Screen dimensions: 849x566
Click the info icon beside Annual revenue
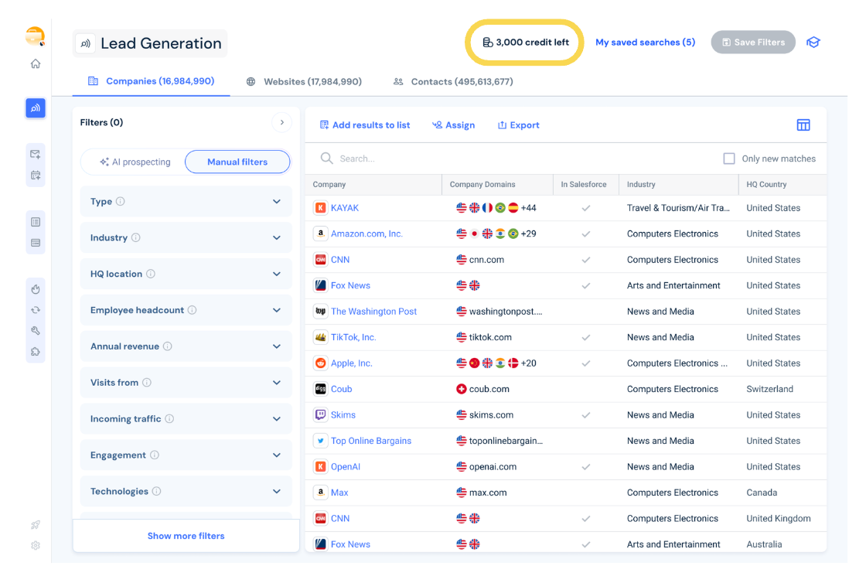[x=167, y=346]
